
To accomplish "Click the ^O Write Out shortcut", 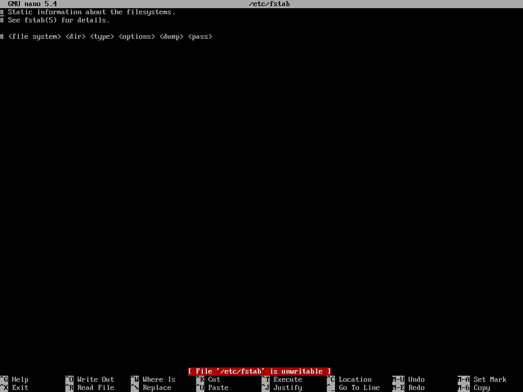I will click(x=90, y=379).
